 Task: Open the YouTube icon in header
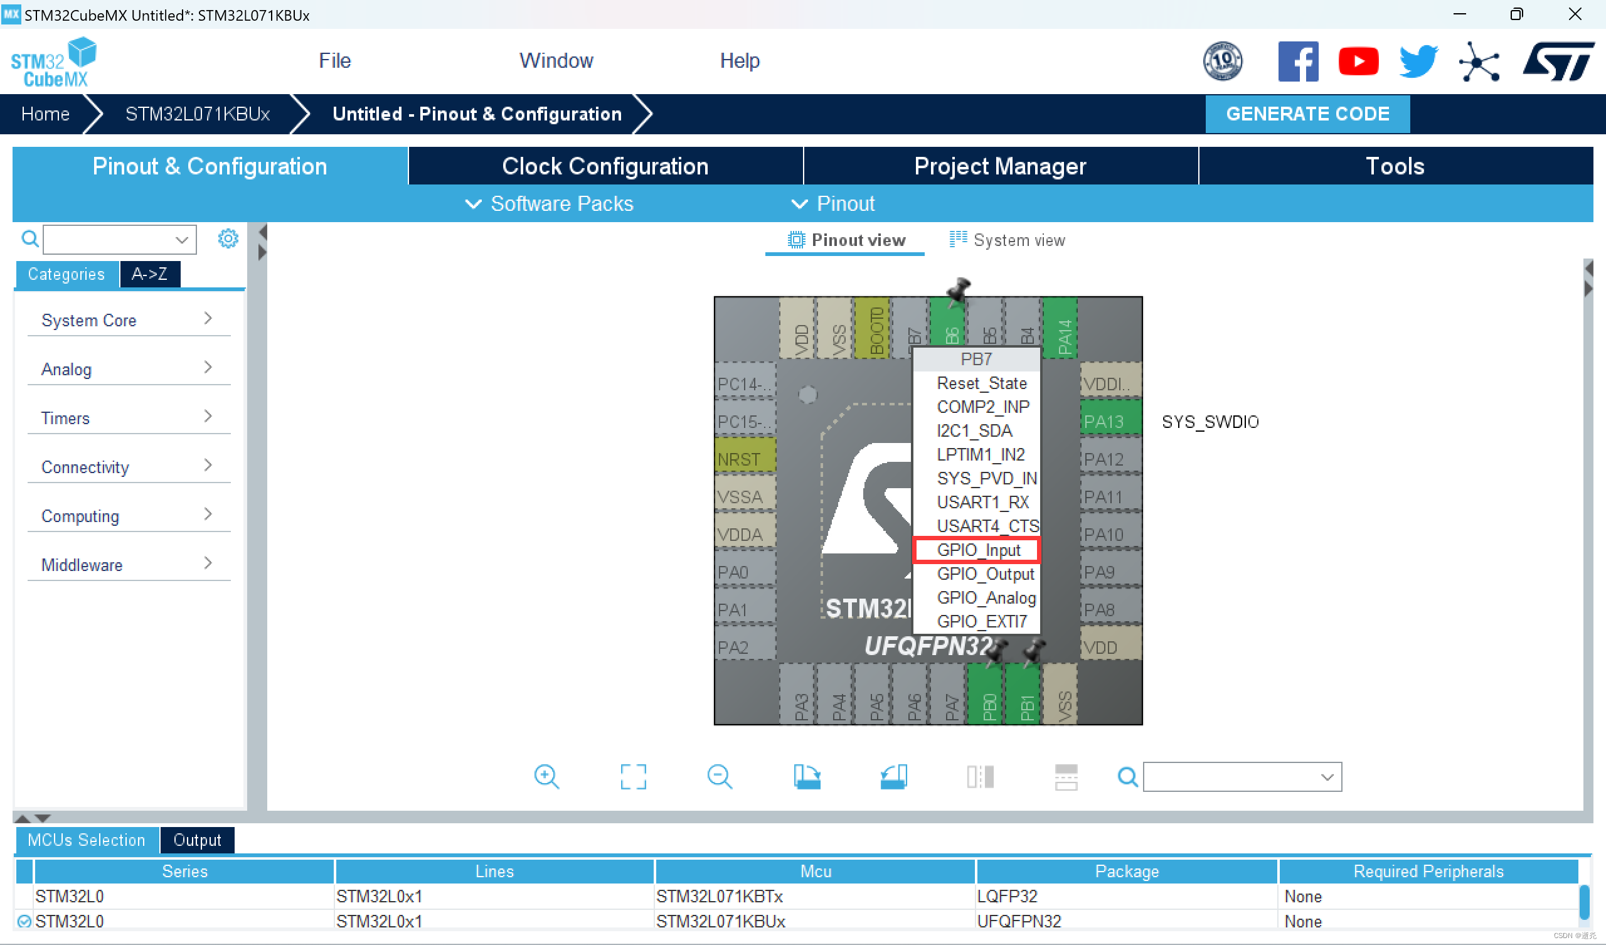click(x=1358, y=62)
